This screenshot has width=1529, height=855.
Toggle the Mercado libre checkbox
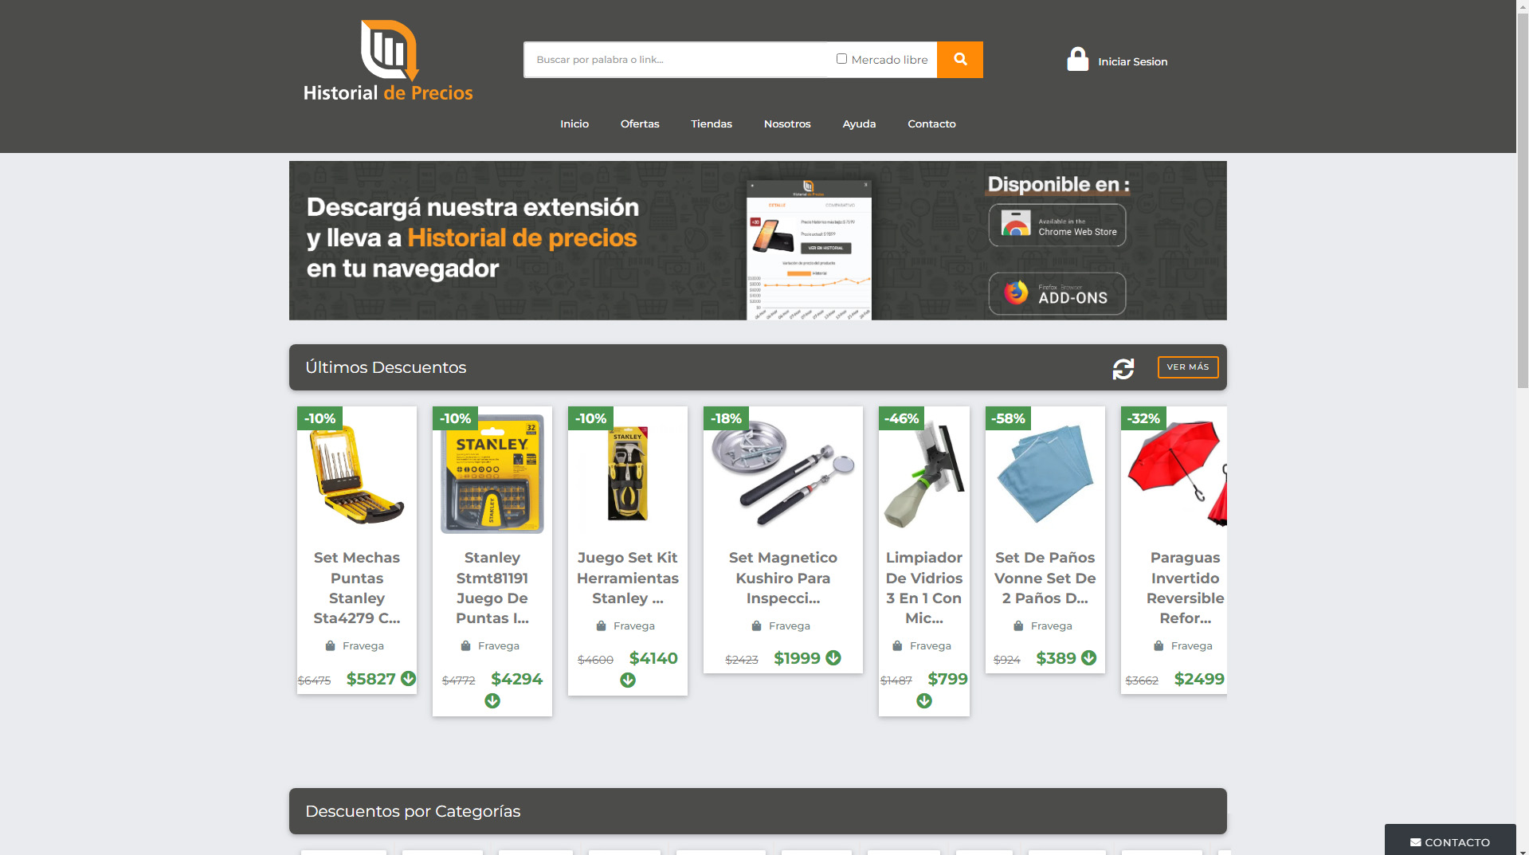pos(841,59)
